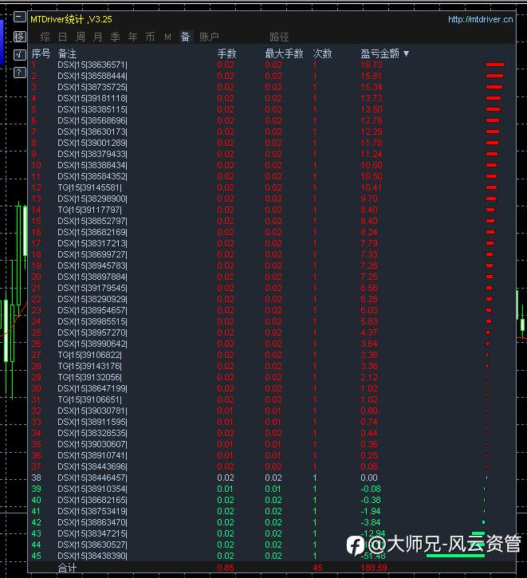Select row DSX|15|38317213|
This screenshot has height=578, width=527.
pos(272,243)
